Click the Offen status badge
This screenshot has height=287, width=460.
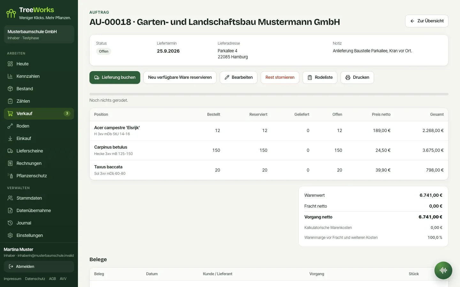coord(103,51)
